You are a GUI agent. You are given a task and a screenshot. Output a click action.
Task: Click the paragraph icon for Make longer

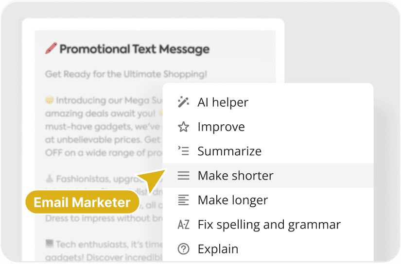click(x=183, y=200)
